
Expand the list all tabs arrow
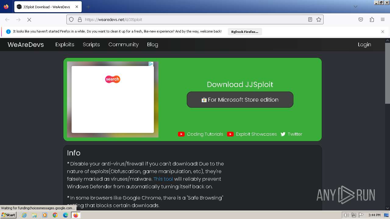(x=355, y=7)
